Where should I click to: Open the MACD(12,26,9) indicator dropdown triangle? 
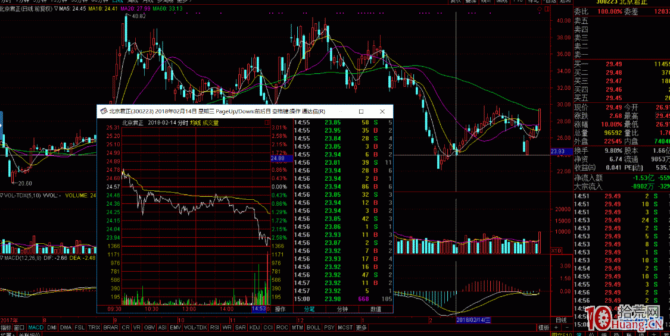click(2, 258)
